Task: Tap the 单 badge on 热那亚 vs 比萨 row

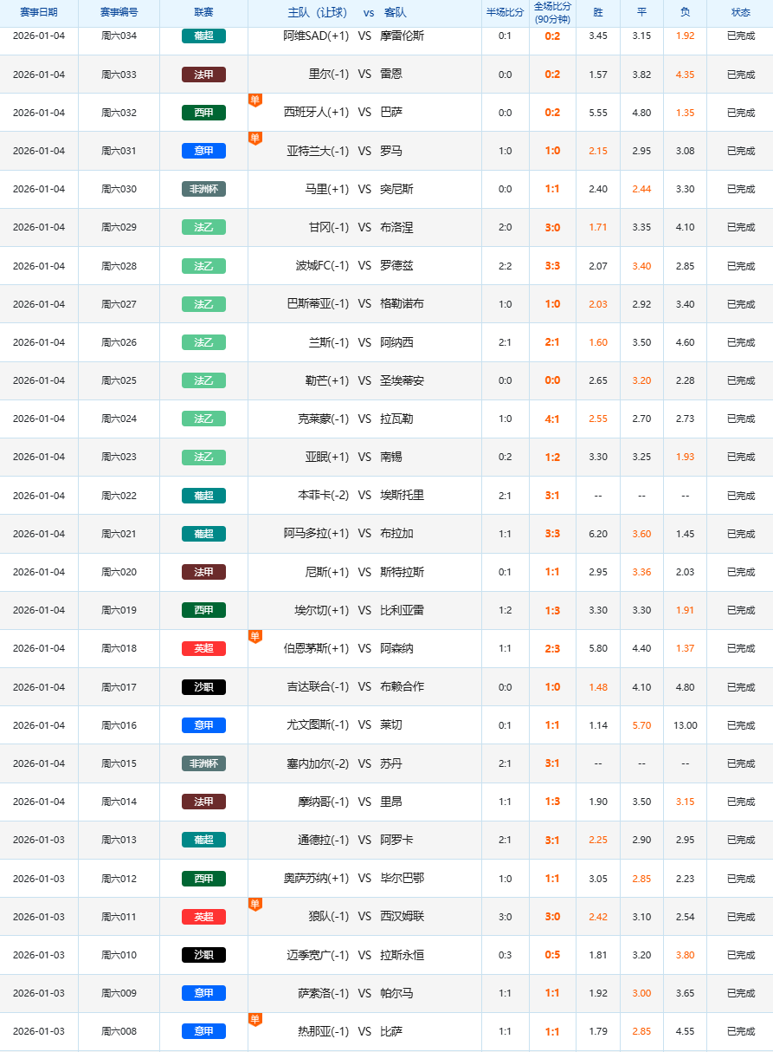Action: pos(254,1020)
